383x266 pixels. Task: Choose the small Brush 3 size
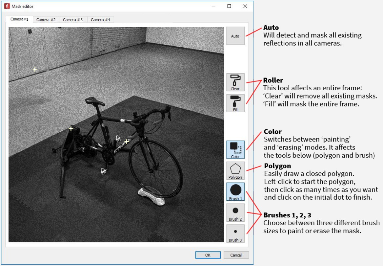coord(235,233)
